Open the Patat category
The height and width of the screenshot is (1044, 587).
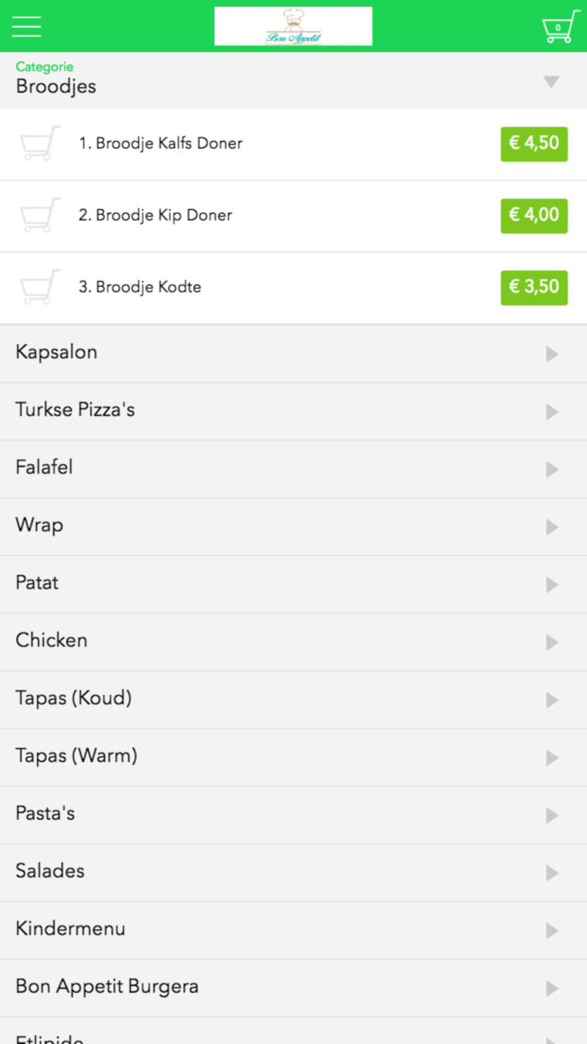point(37,583)
